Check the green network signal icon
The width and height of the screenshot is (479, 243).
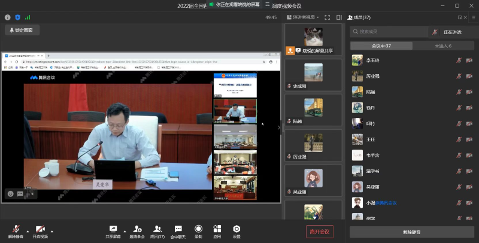coord(28,17)
